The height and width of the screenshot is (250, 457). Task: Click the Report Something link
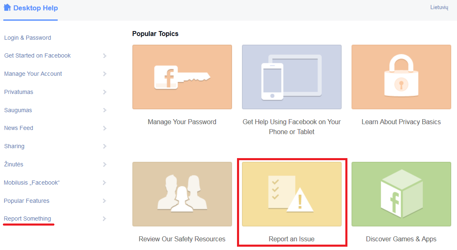pos(27,219)
